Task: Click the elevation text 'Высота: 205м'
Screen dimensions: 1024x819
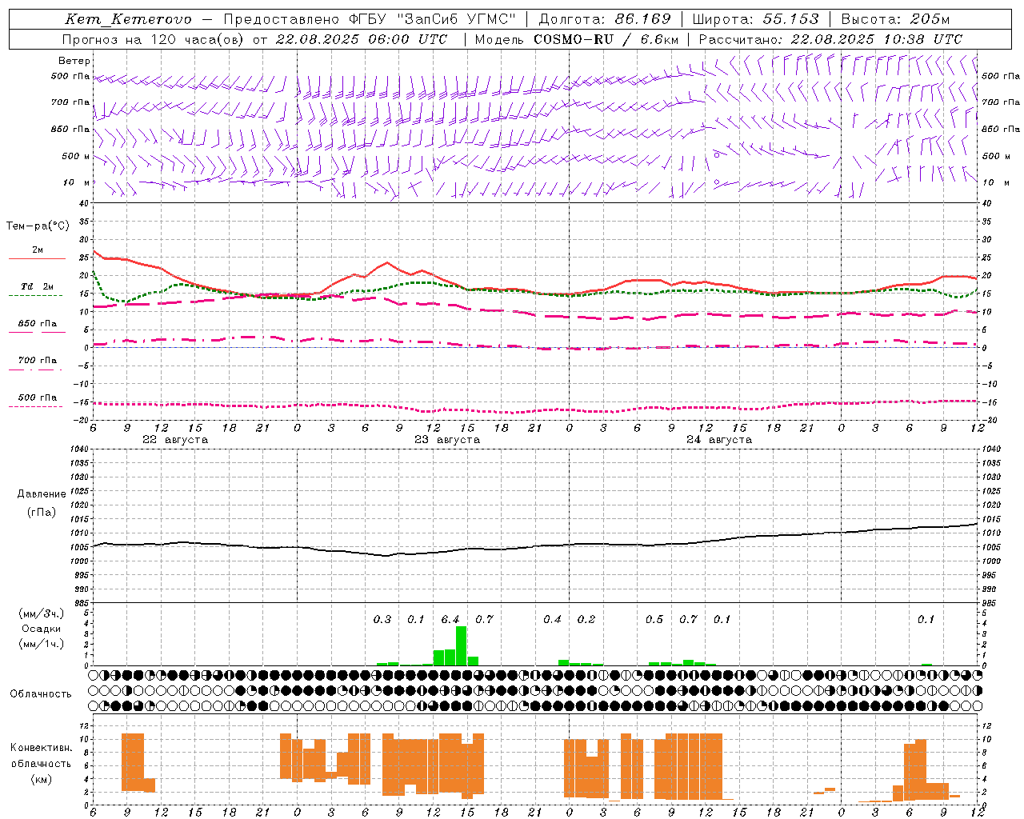Action: [x=895, y=19]
